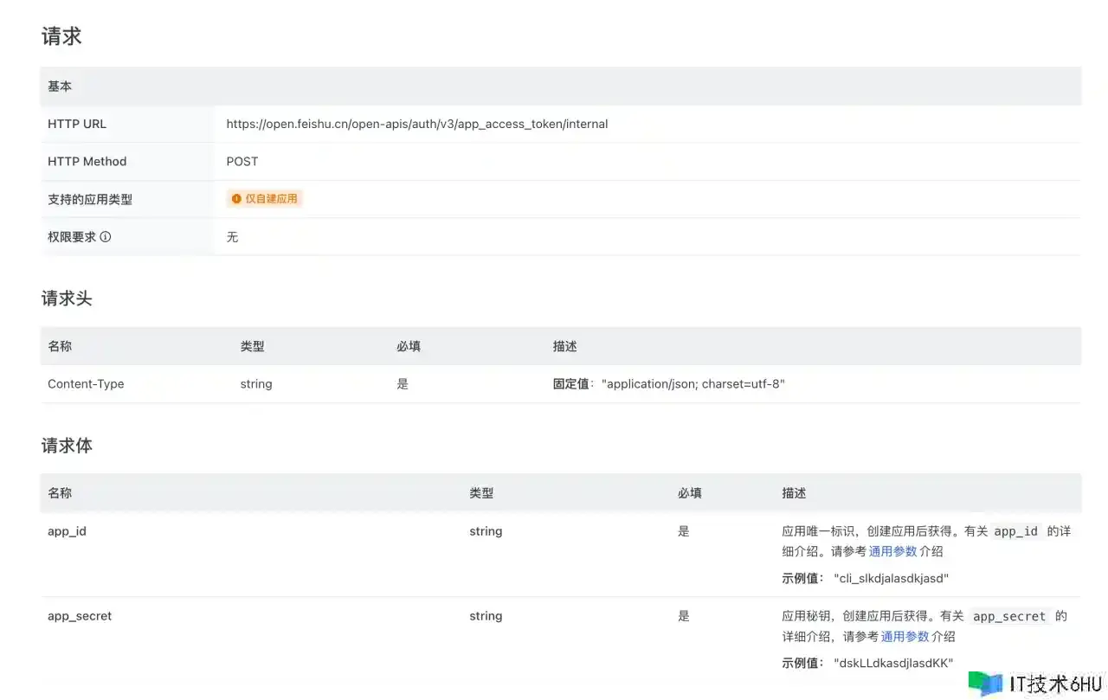Click the app_secret parameter name
Viewport: 1108px width, 700px height.
click(80, 616)
